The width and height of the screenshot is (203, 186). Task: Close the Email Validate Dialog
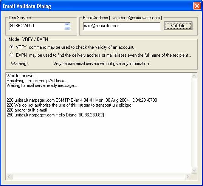(197, 6)
